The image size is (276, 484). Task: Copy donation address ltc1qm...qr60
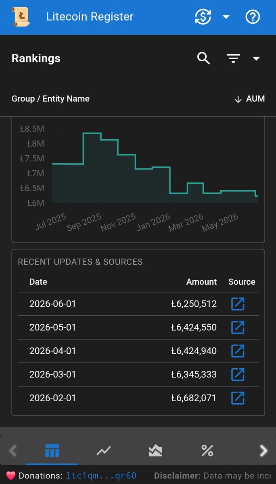(101, 476)
